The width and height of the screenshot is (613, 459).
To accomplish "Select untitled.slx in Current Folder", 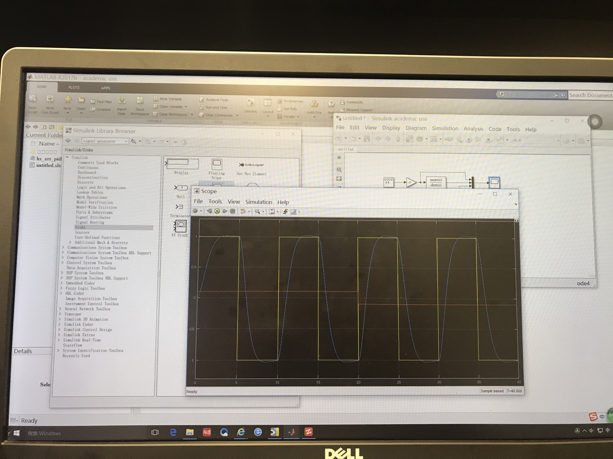I will [x=45, y=165].
